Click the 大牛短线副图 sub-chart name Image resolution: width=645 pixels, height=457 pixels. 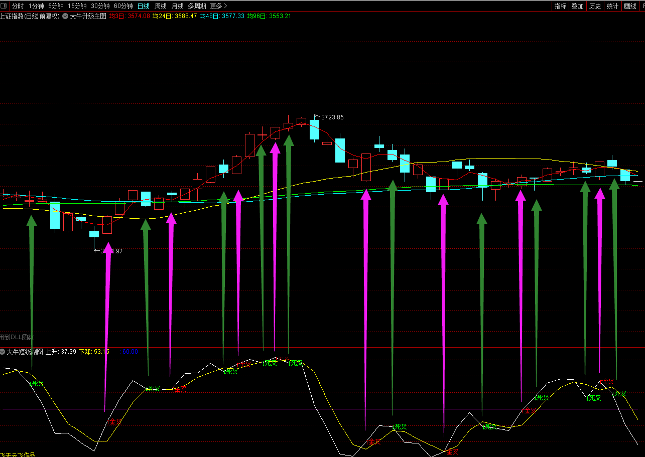click(25, 352)
